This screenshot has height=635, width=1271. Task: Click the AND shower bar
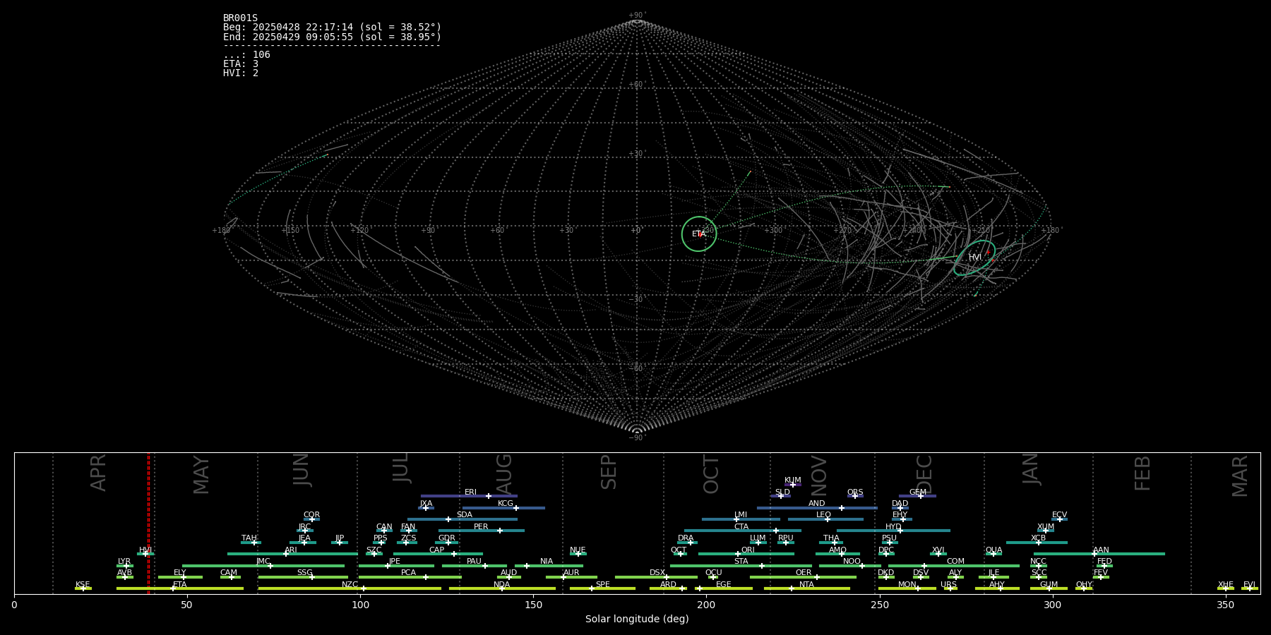tap(817, 508)
